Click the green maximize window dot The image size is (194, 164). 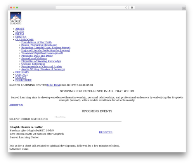[x=17, y=8]
